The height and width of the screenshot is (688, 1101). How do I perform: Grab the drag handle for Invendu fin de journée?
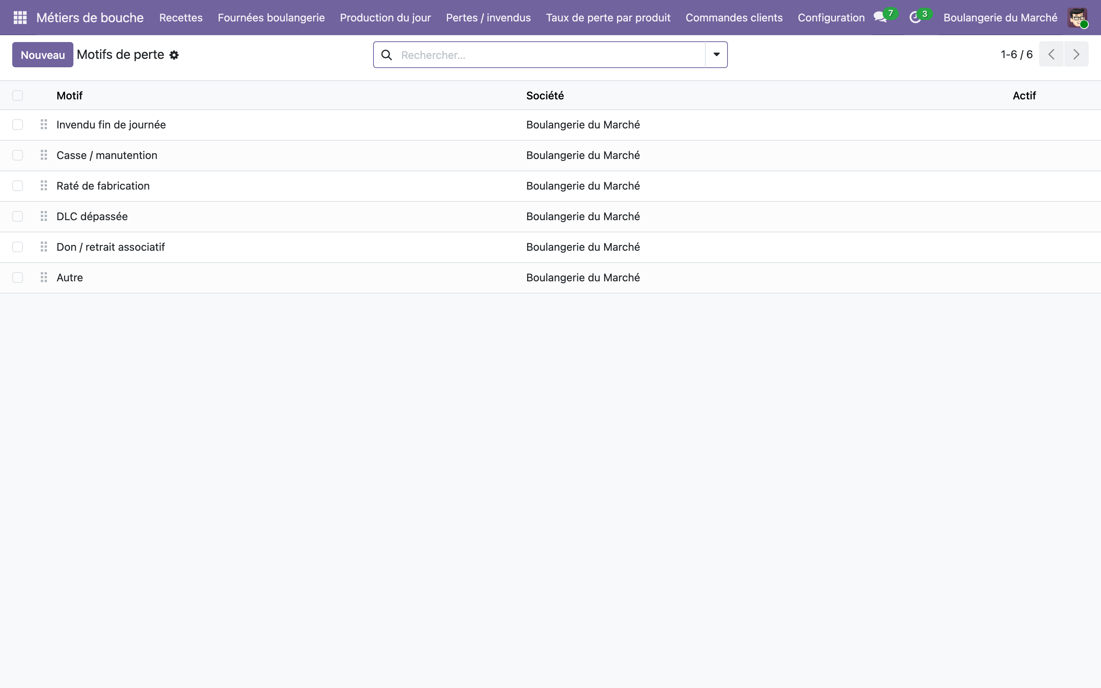point(44,124)
